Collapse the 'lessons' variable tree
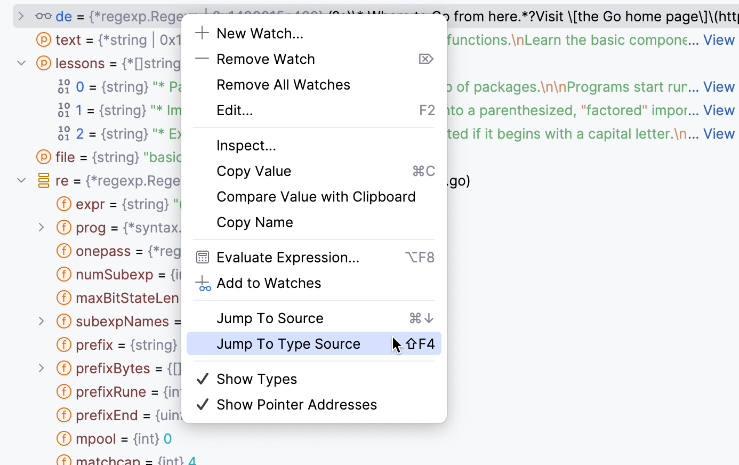 tap(21, 63)
